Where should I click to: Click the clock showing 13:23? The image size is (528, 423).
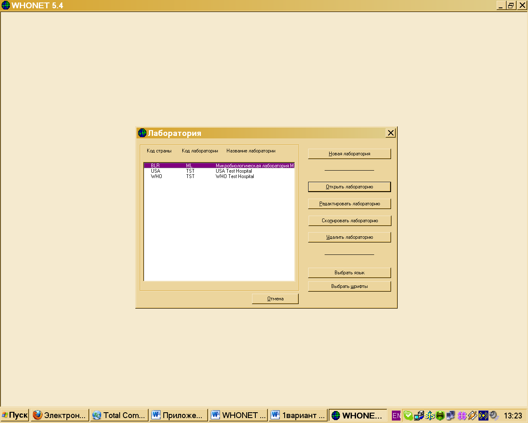513,416
